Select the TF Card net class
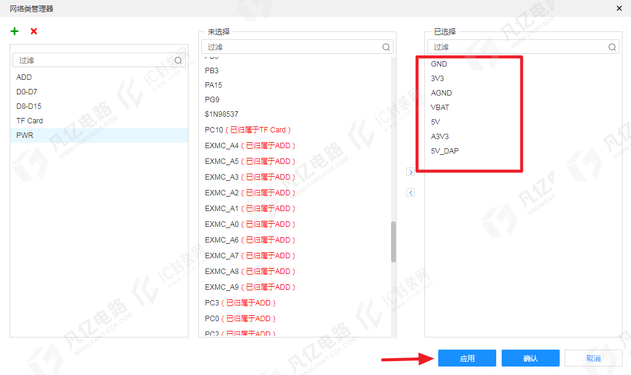Image resolution: width=631 pixels, height=375 pixels. point(99,121)
